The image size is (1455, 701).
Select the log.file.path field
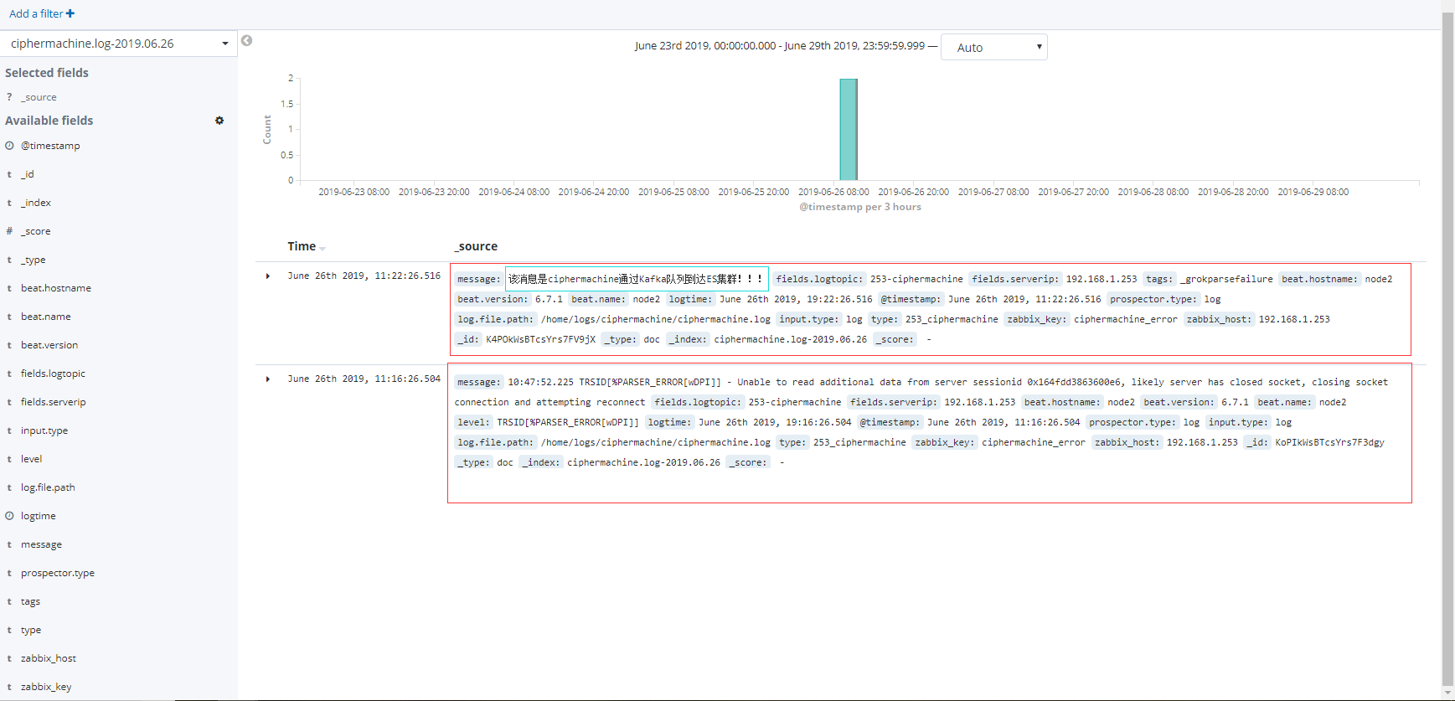coord(48,487)
